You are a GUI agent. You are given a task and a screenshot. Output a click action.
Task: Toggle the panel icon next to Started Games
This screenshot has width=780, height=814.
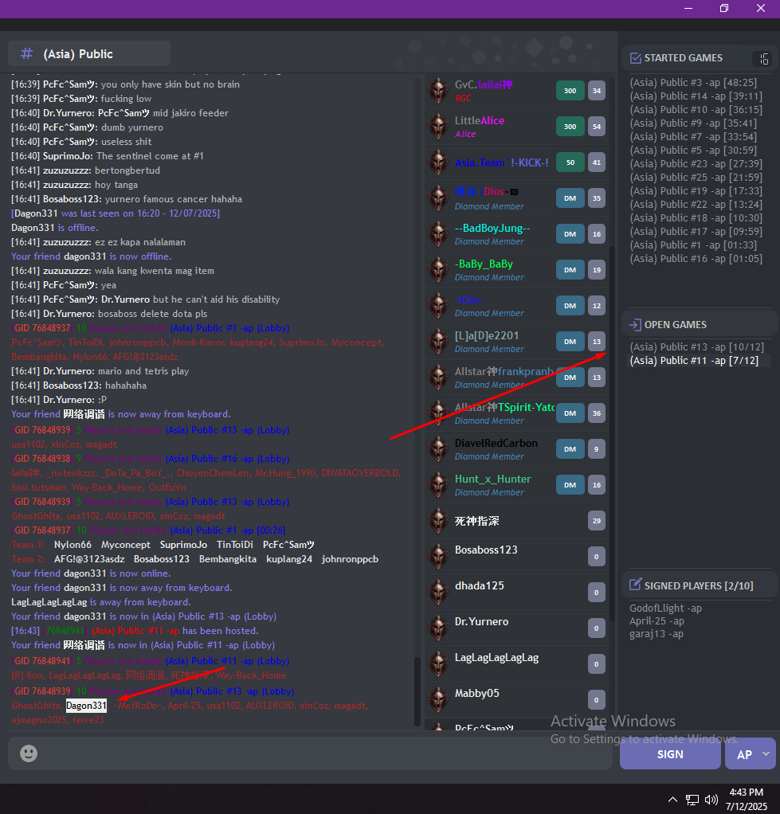click(763, 59)
